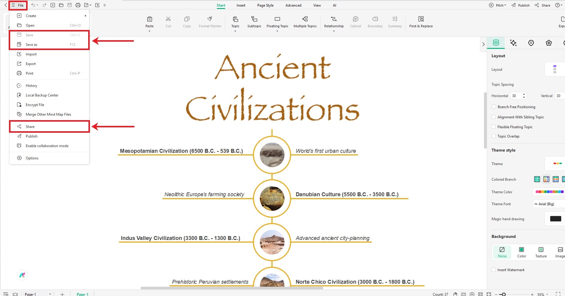This screenshot has width=565, height=296.
Task: Click the import icon in quick toolbar
Action: click(x=97, y=5)
